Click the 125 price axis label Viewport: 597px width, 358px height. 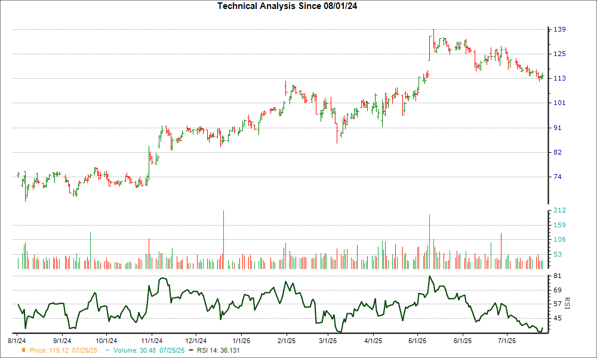point(559,54)
